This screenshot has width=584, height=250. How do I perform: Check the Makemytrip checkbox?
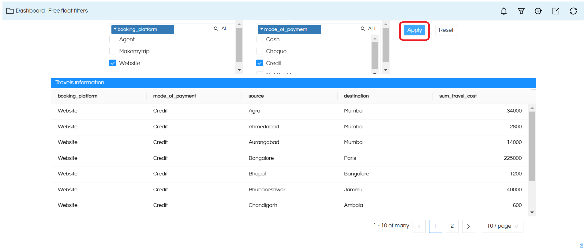pyautogui.click(x=113, y=51)
